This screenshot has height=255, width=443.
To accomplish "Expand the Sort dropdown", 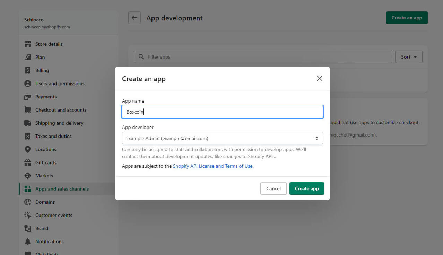I will (x=408, y=57).
